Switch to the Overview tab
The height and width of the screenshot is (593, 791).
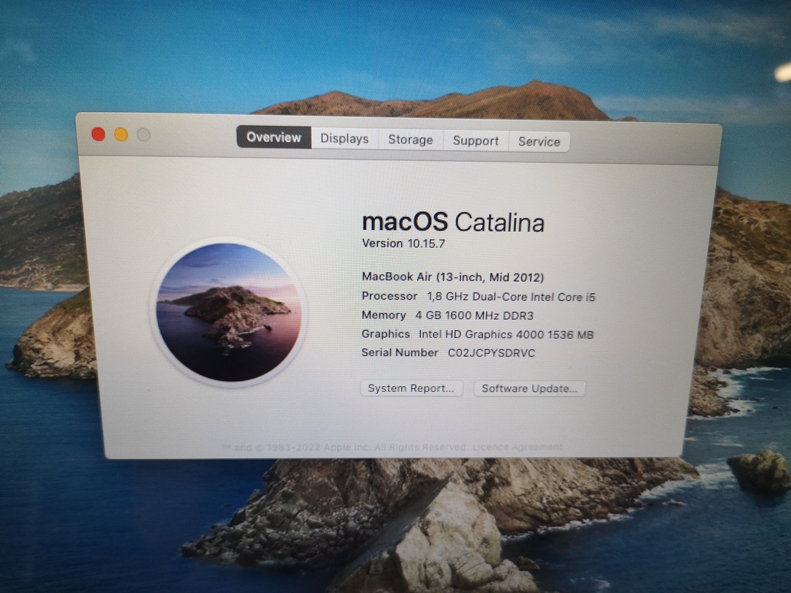274,137
